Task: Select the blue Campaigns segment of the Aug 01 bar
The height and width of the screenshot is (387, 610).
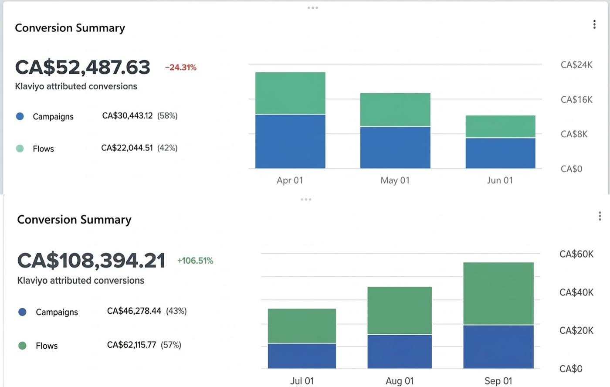Action: (400, 352)
